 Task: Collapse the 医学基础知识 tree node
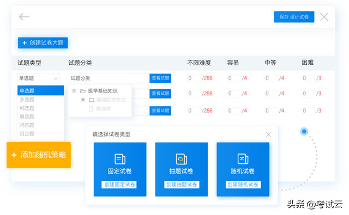pos(74,91)
